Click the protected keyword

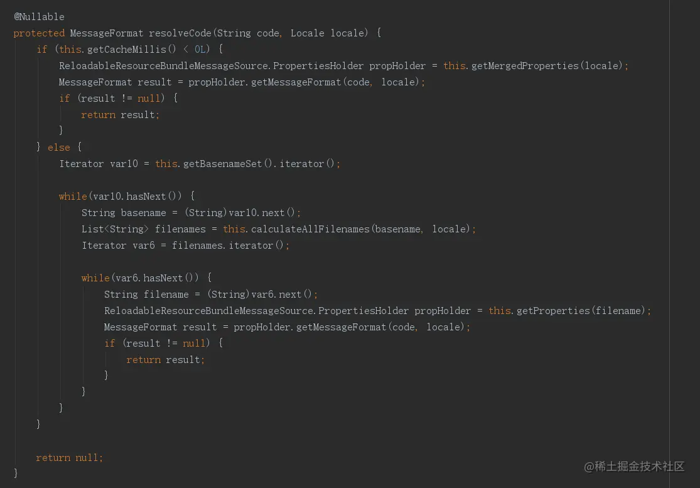39,33
